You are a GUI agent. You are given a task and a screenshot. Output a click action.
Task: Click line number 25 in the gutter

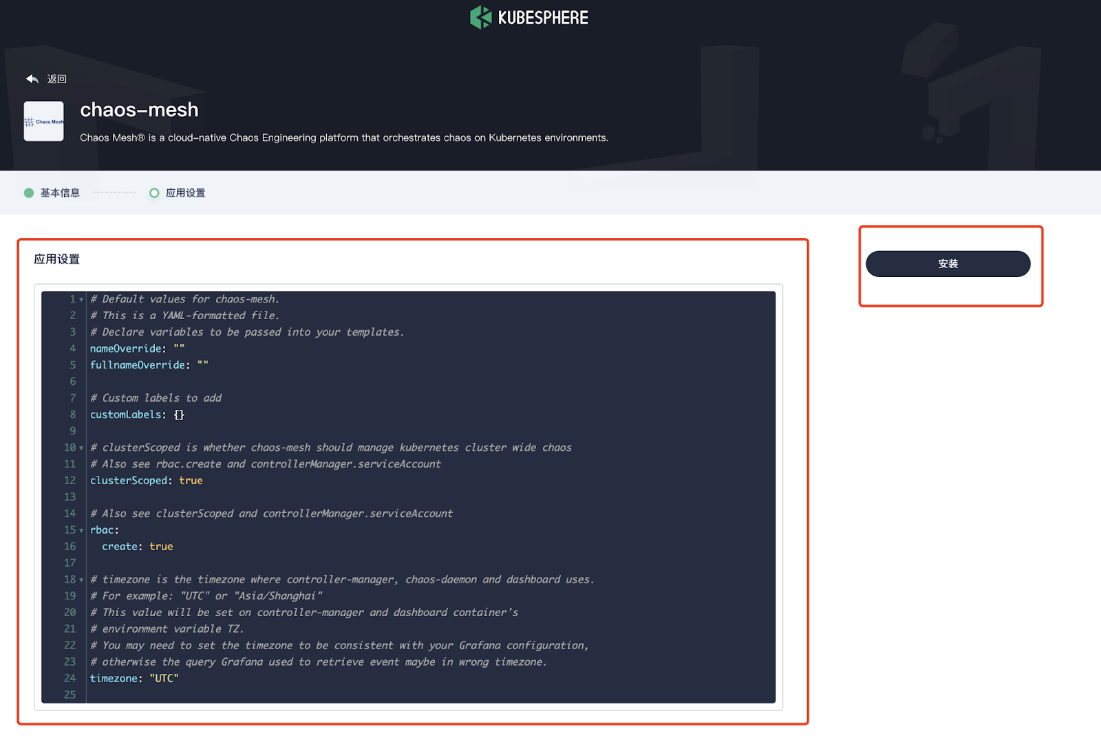coord(70,695)
